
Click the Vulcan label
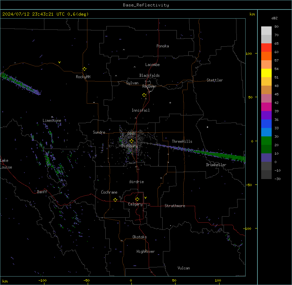(184, 268)
